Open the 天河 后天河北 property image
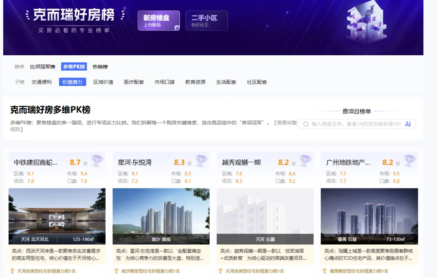This screenshot has width=437, height=278. 57,216
